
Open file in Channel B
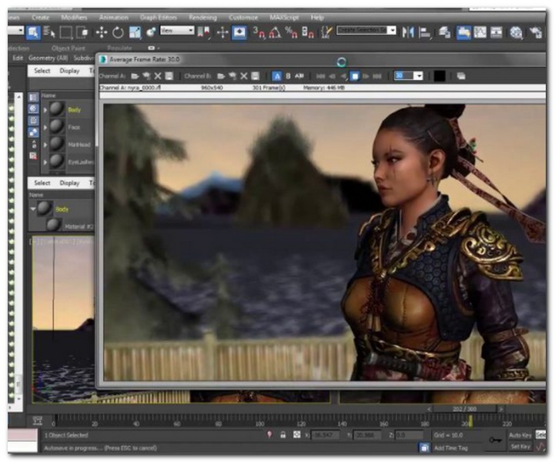tap(221, 76)
